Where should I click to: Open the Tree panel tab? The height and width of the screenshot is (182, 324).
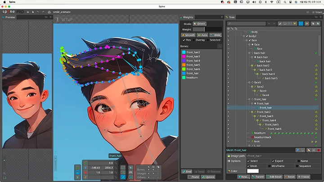pos(230,17)
